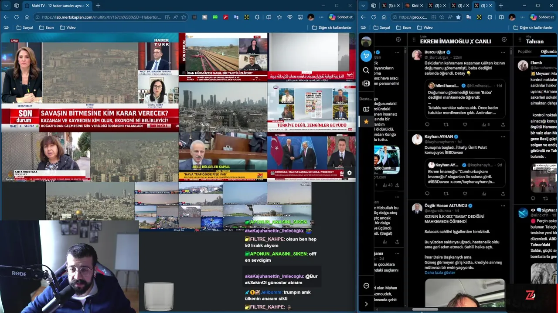Like Kayhan AYHAN's post

coord(465,193)
